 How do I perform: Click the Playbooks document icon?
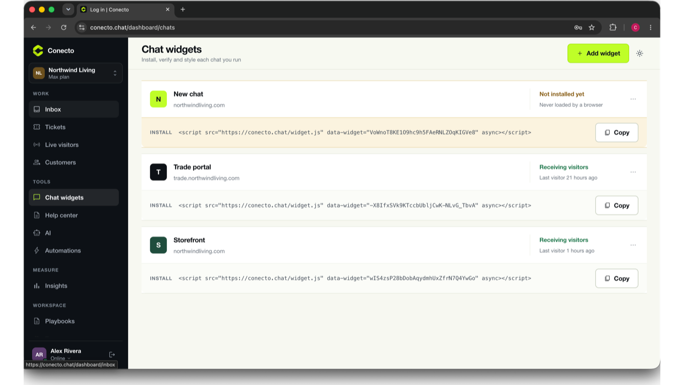coord(37,321)
